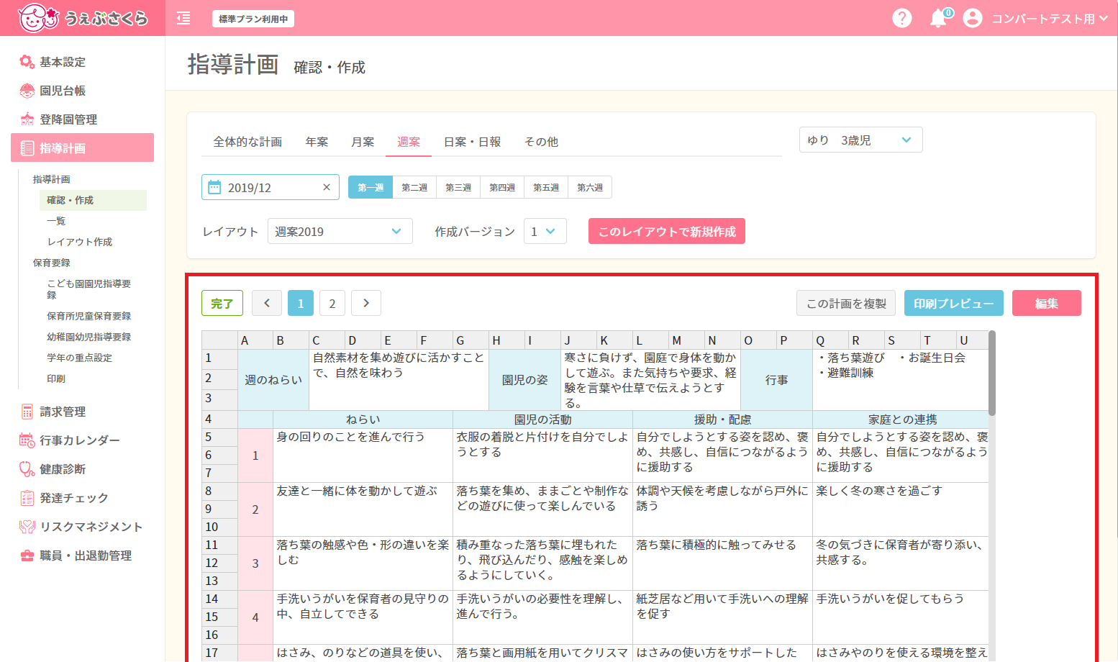
Task: Open 確認・作成 in the sidebar
Action: click(93, 200)
